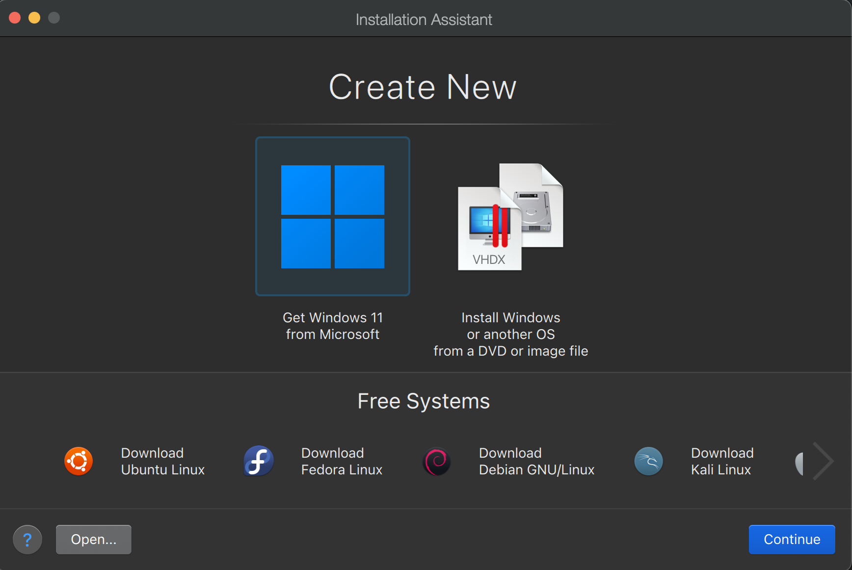Select the Windows 11 logo tile
Screen dimensions: 852x570
coord(333,216)
